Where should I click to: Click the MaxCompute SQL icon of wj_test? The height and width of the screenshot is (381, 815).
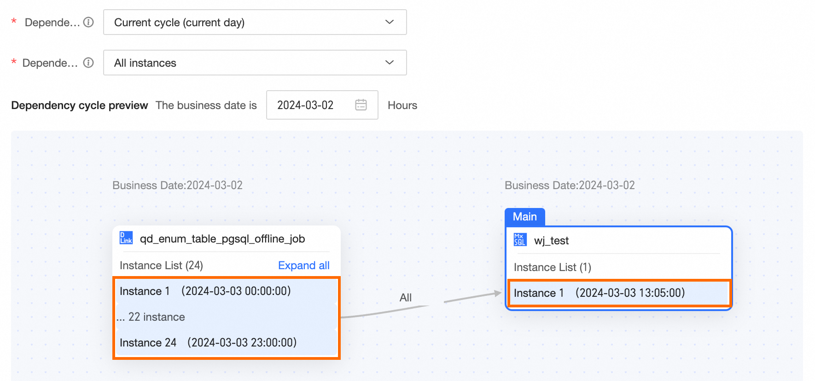(520, 240)
